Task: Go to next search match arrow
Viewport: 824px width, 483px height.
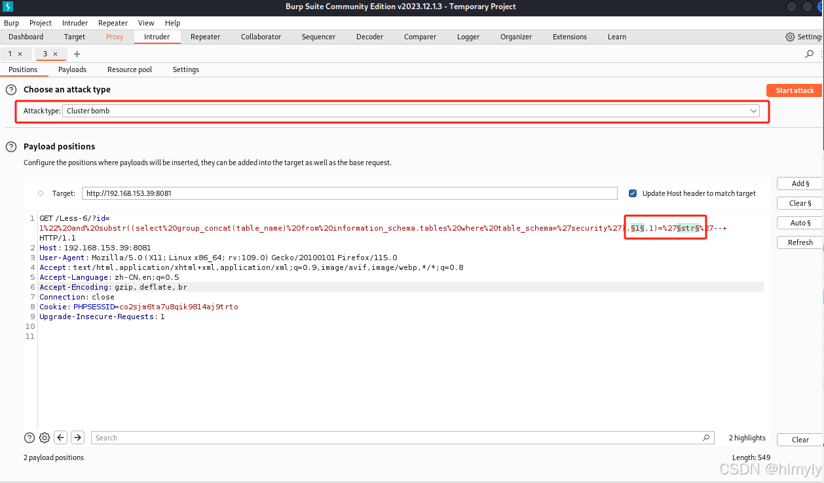Action: 77,438
